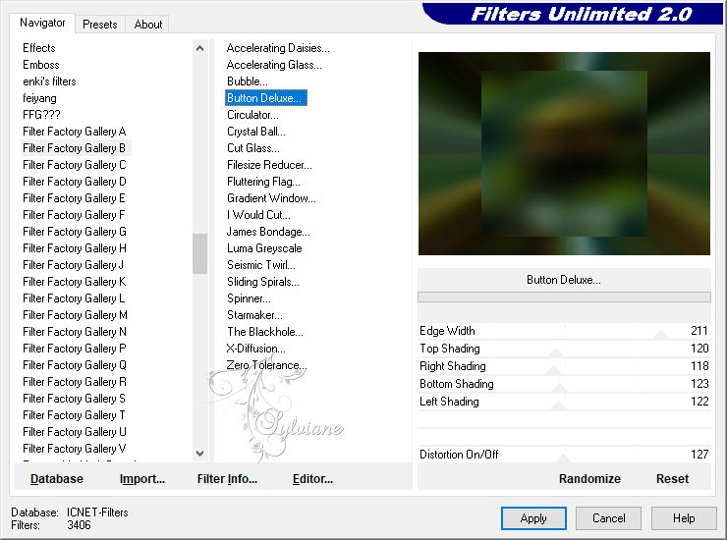The width and height of the screenshot is (727, 540).
Task: Randomize the filter settings
Action: click(589, 479)
